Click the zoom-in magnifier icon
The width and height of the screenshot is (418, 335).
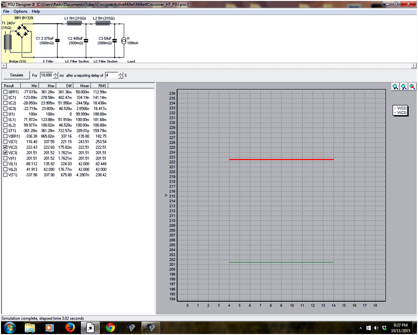pyautogui.click(x=395, y=87)
